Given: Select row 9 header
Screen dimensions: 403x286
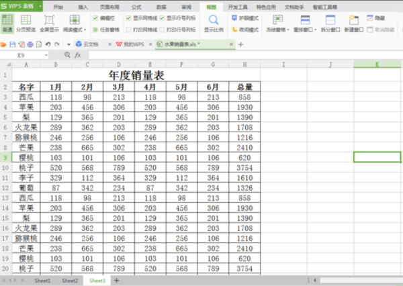Looking at the screenshot, I should tap(5, 158).
